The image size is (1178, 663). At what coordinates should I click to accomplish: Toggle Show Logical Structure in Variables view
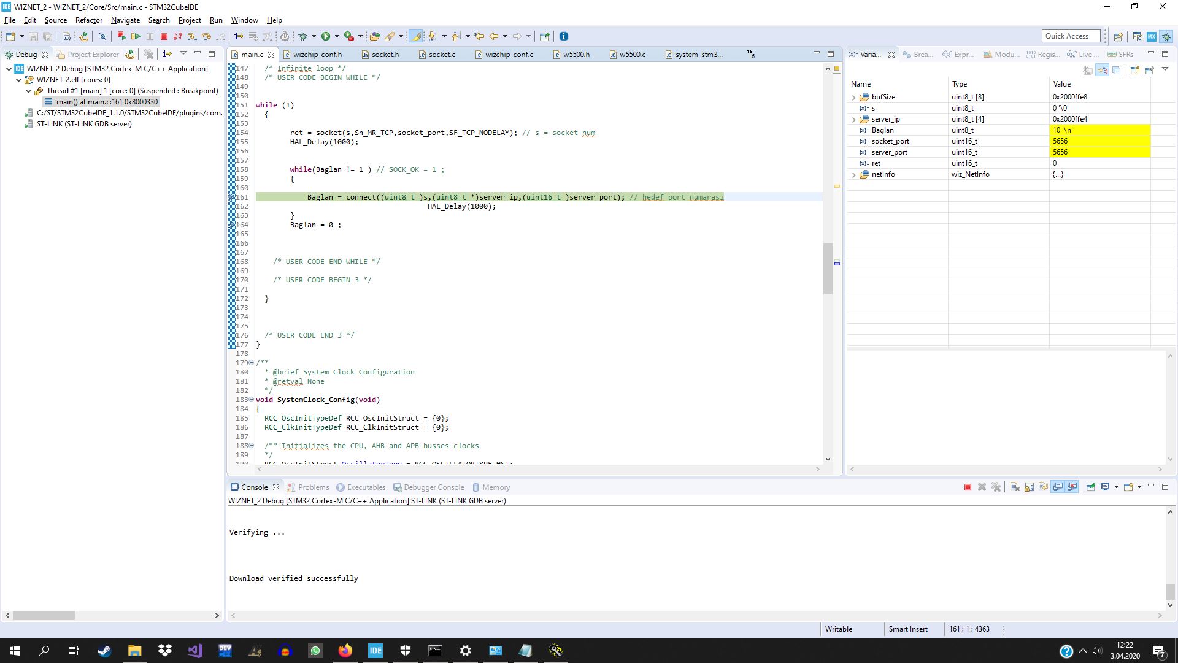tap(1103, 70)
